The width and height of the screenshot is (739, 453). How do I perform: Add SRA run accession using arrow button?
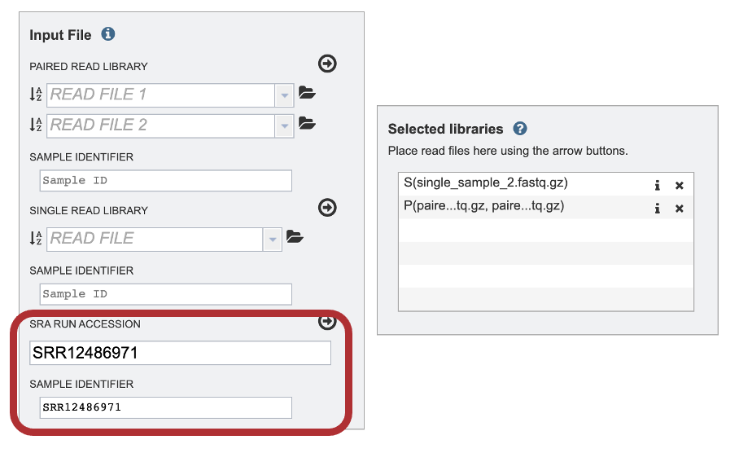[327, 322]
